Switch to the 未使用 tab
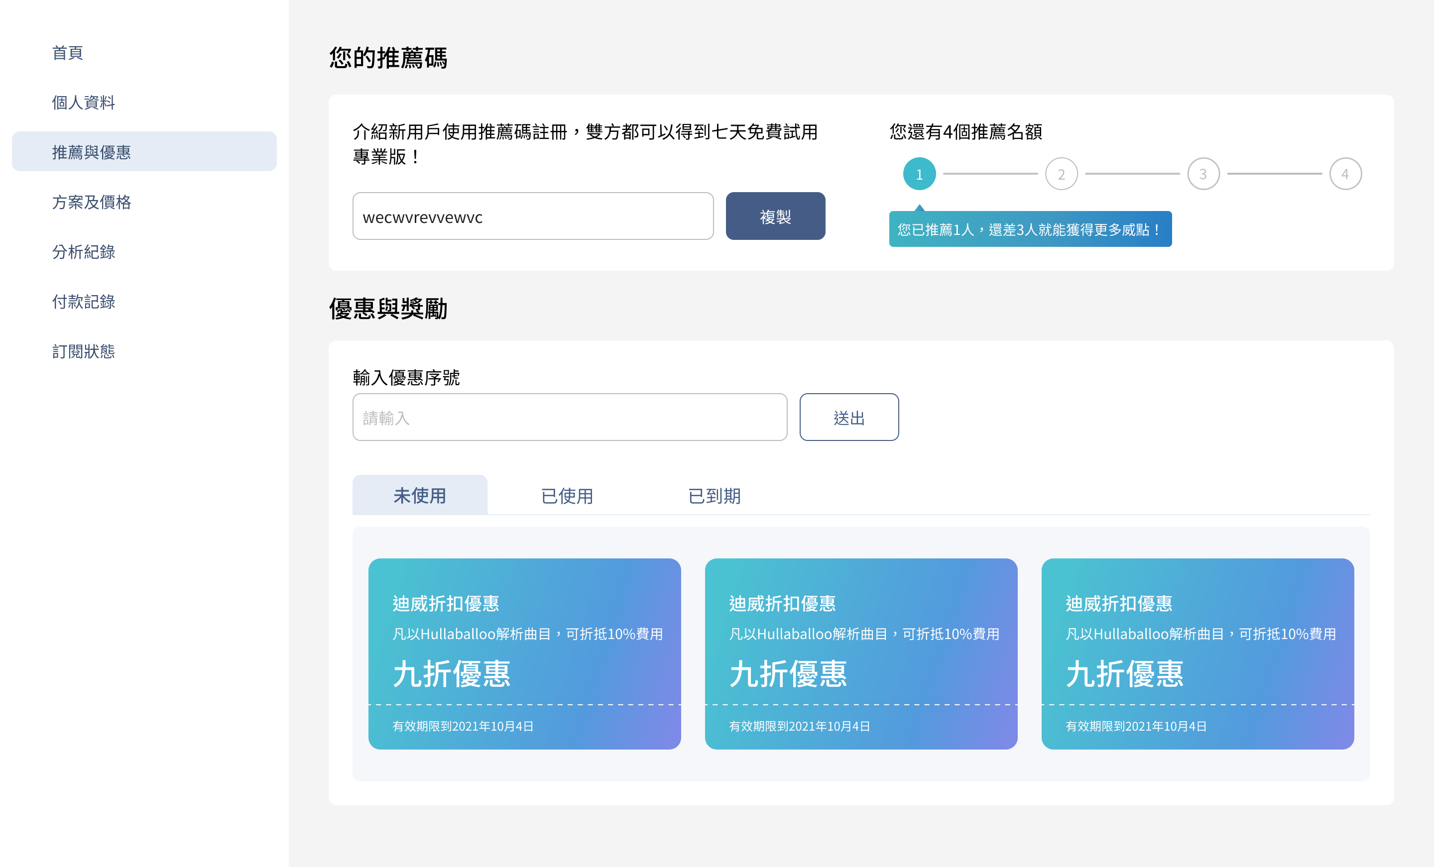Viewport: 1434px width, 867px height. pyautogui.click(x=420, y=495)
